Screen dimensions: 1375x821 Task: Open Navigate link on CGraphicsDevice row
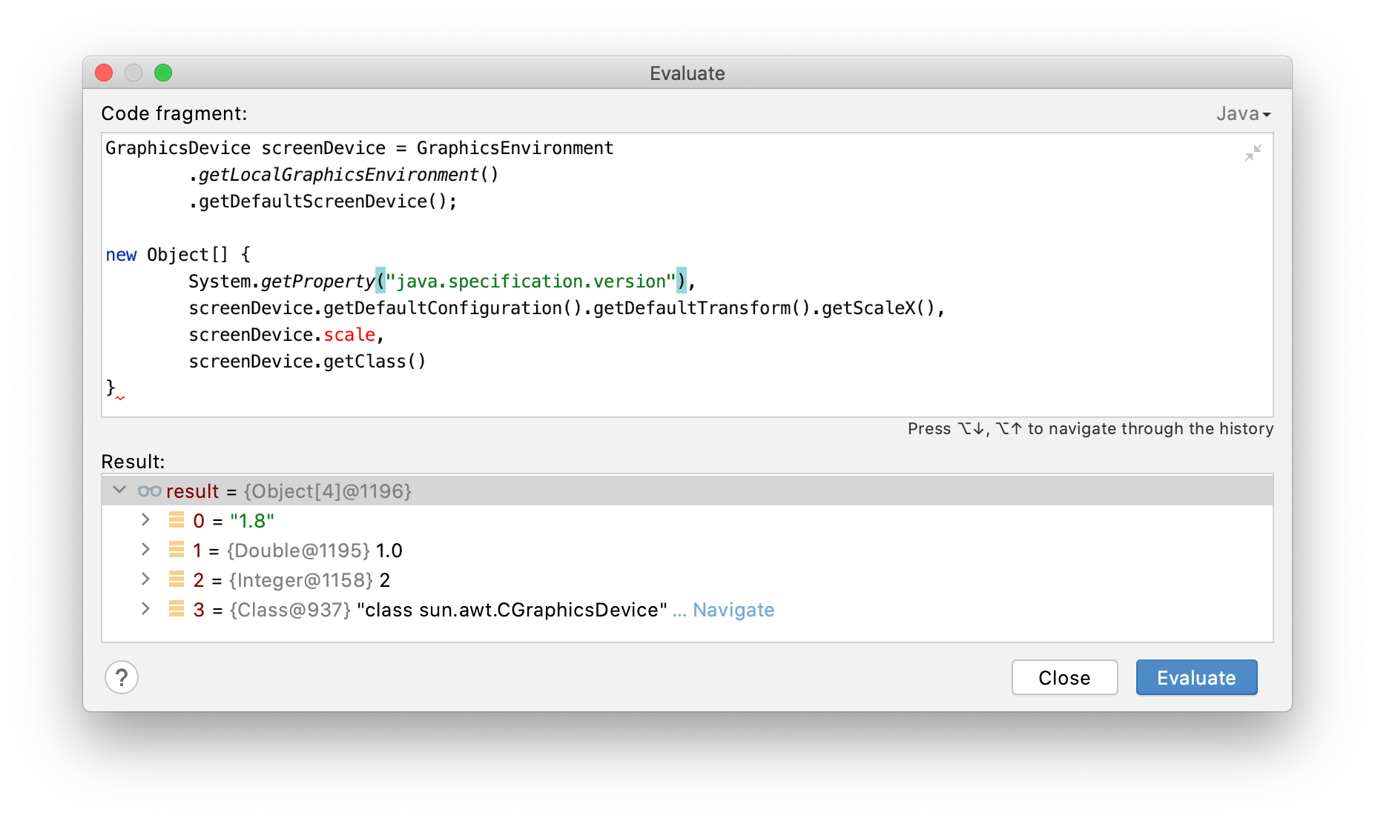click(733, 609)
